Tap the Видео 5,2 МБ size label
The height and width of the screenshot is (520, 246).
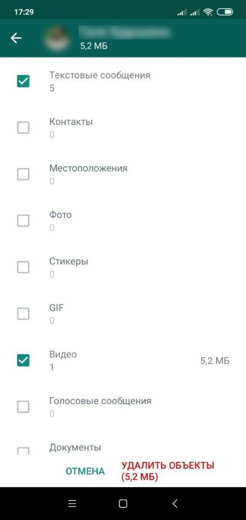(x=215, y=361)
